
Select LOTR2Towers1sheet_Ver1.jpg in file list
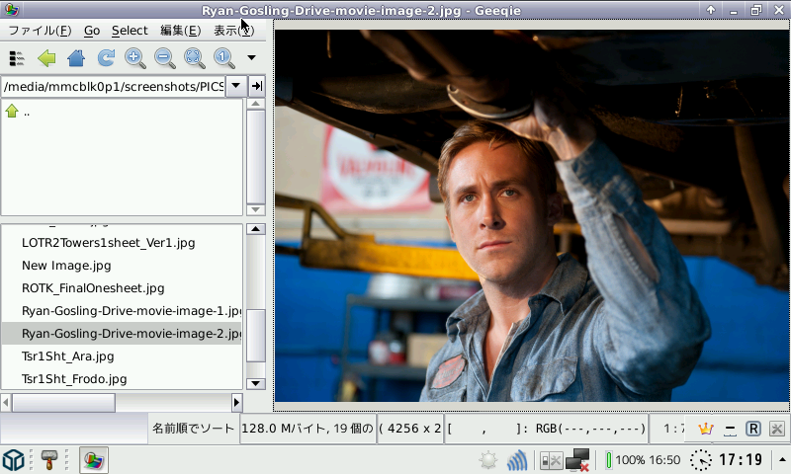(x=108, y=243)
